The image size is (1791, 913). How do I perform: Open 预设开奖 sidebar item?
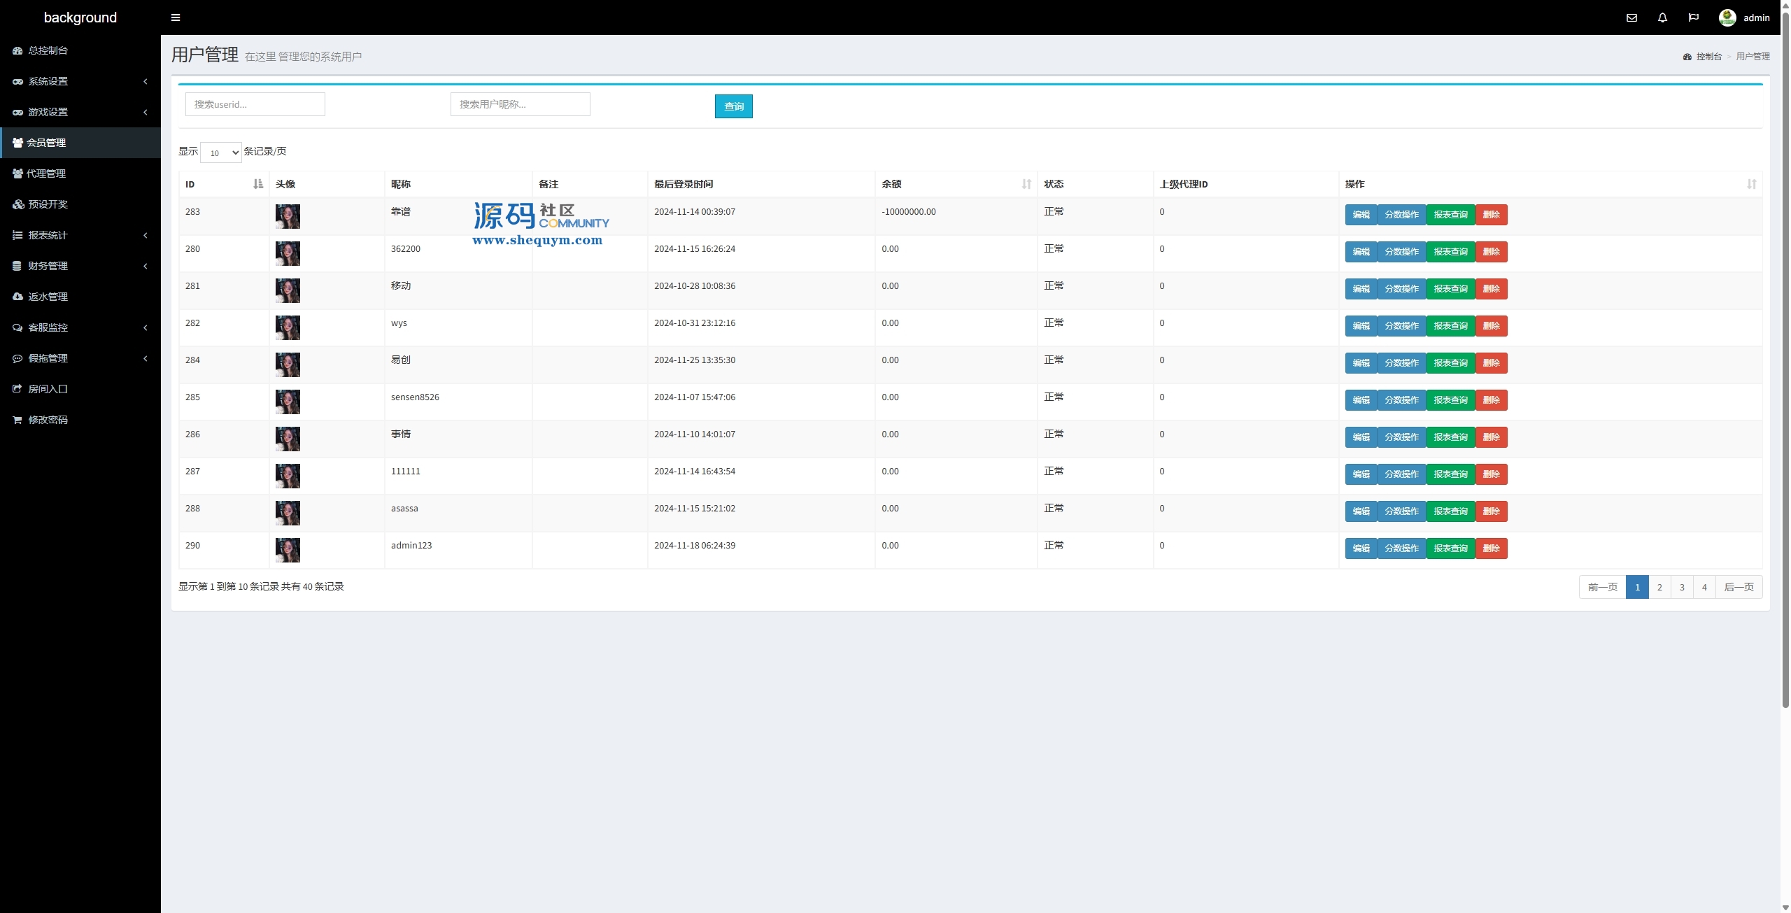pyautogui.click(x=48, y=204)
